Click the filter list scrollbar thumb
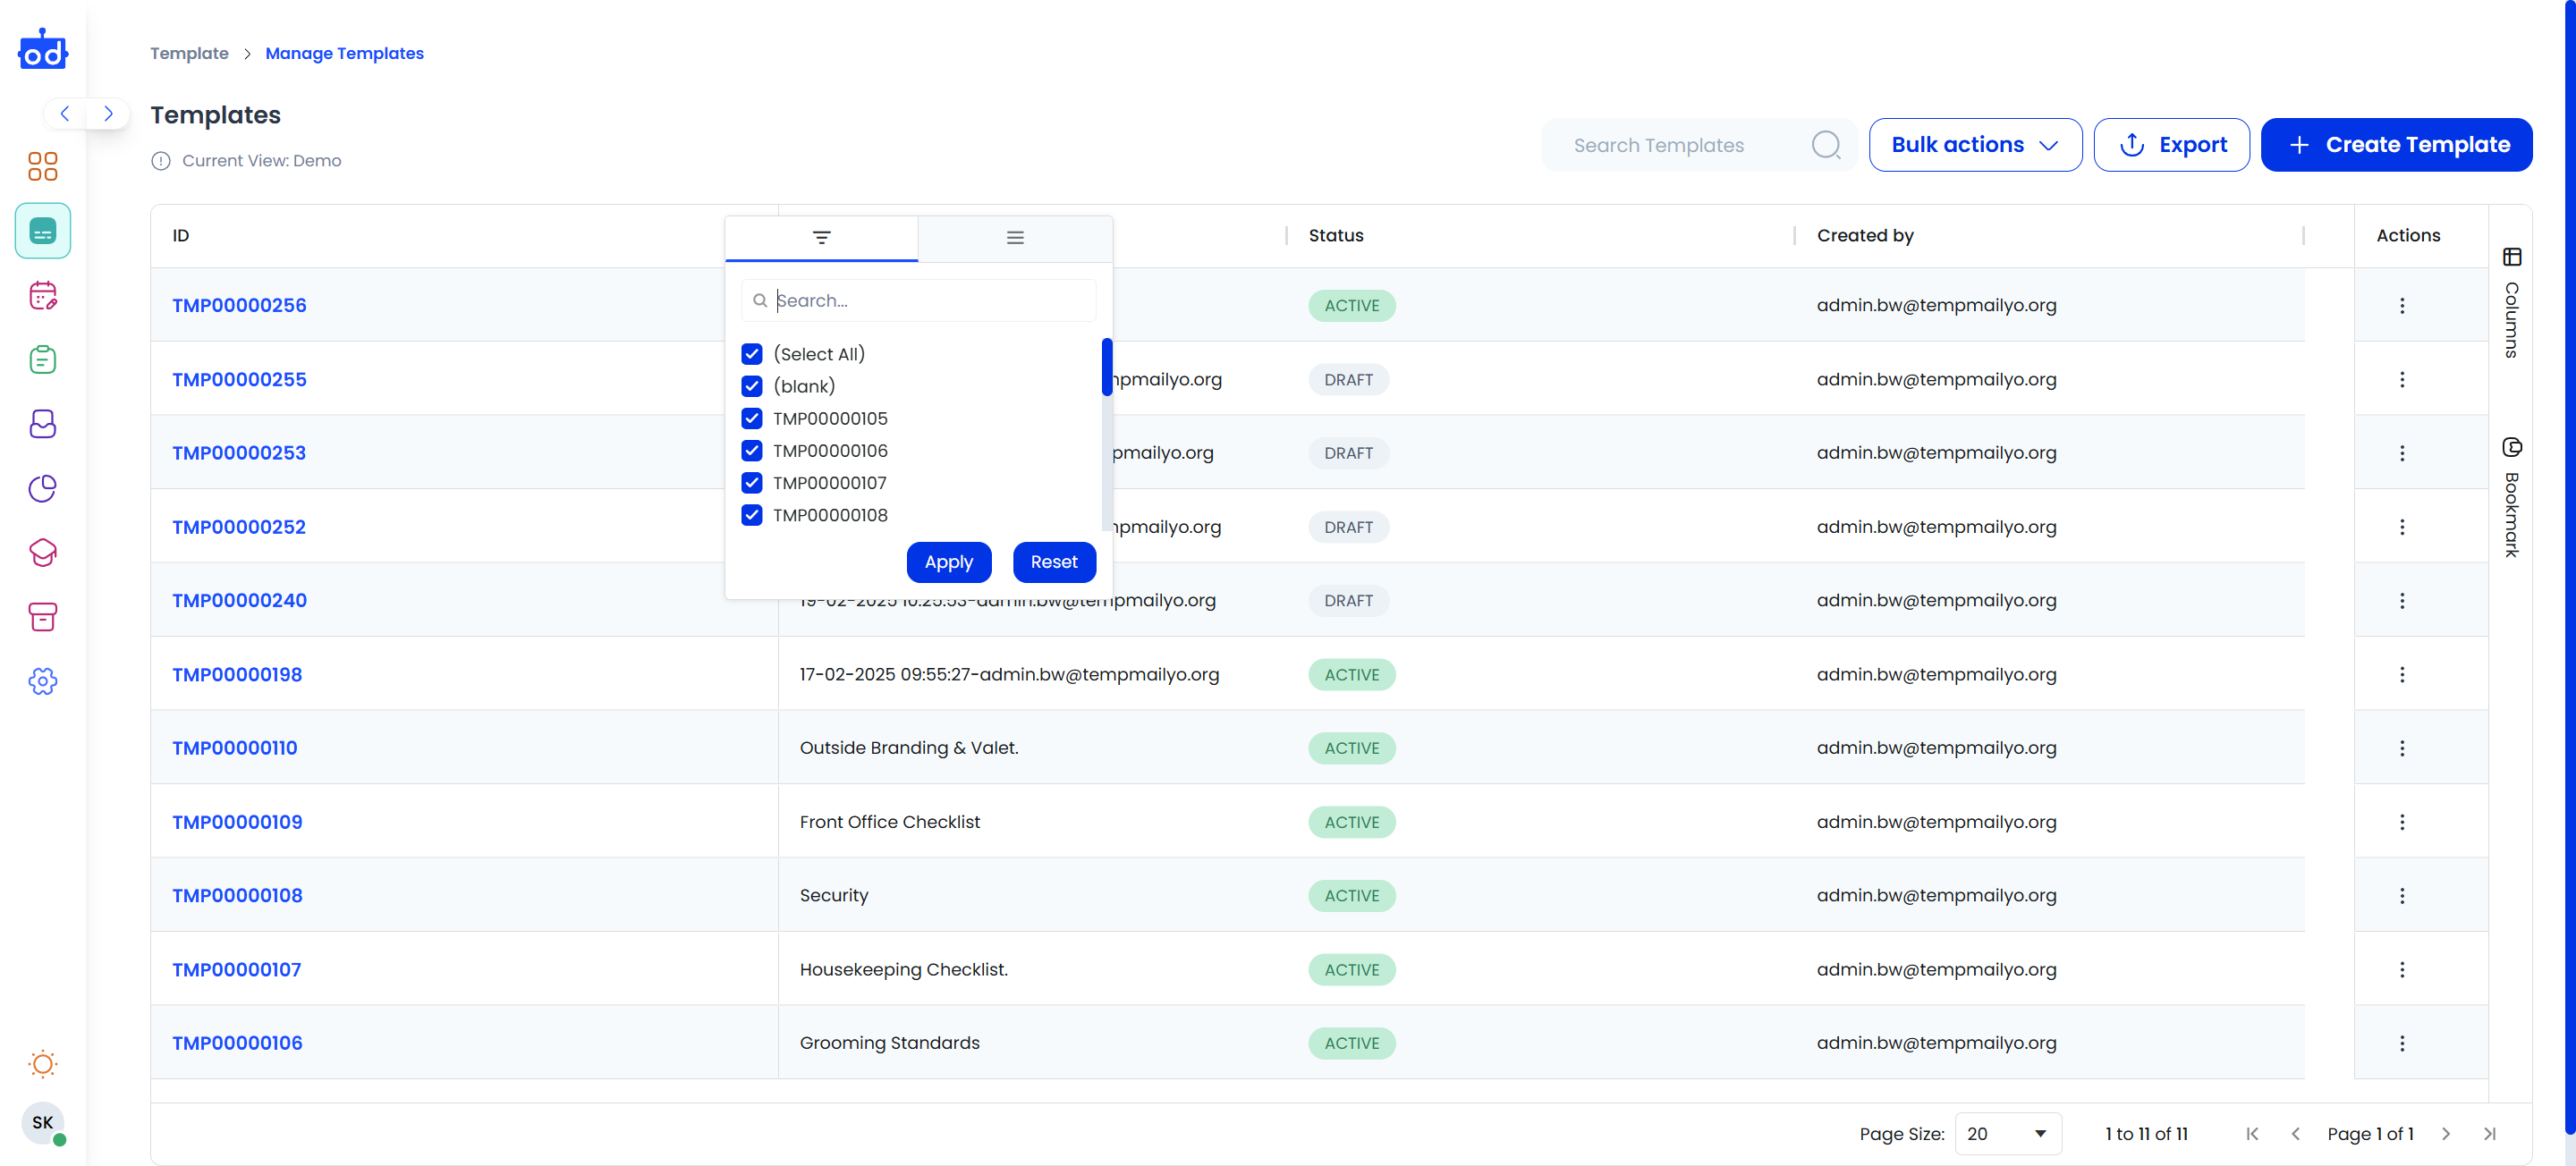Viewport: 2576px width, 1166px height. [x=1107, y=367]
